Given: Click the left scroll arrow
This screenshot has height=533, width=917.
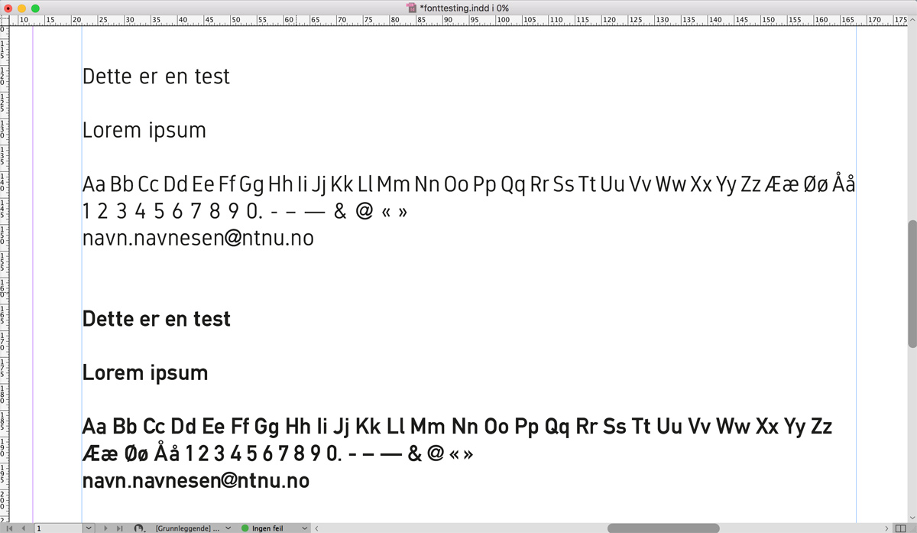Looking at the screenshot, I should pos(317,528).
